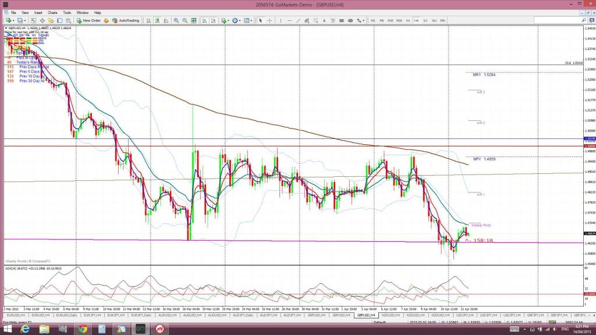
Task: Open the Data Window icon
Action: [x=42, y=20]
